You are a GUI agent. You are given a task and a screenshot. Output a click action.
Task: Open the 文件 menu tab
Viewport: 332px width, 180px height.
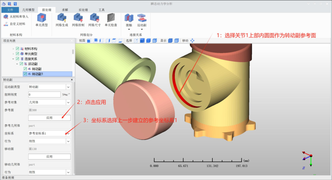tap(10, 10)
